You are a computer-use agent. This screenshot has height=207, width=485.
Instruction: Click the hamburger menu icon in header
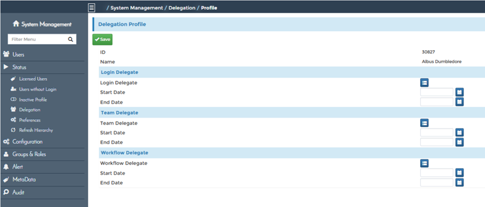coord(92,8)
